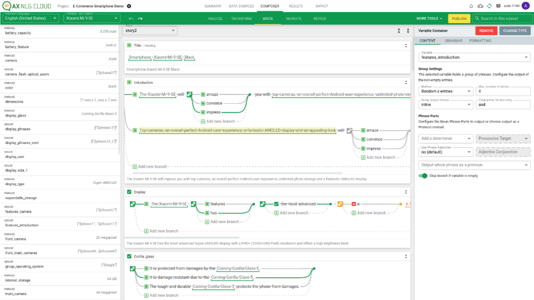Image resolution: width=534 pixels, height=300 pixels.
Task: Click the green sync refresh icon
Action: pyautogui.click(x=489, y=6)
